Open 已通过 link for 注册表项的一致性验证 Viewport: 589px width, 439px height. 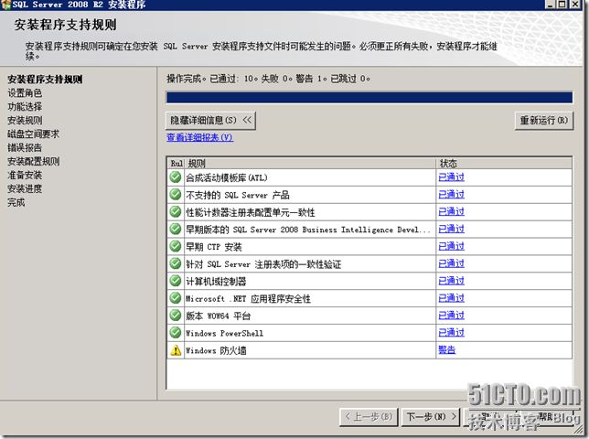click(451, 263)
